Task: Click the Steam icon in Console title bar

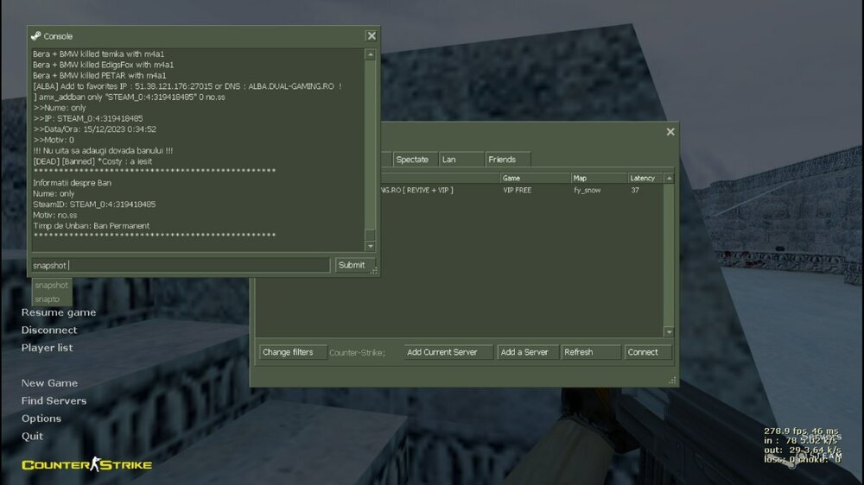Action: (35, 36)
